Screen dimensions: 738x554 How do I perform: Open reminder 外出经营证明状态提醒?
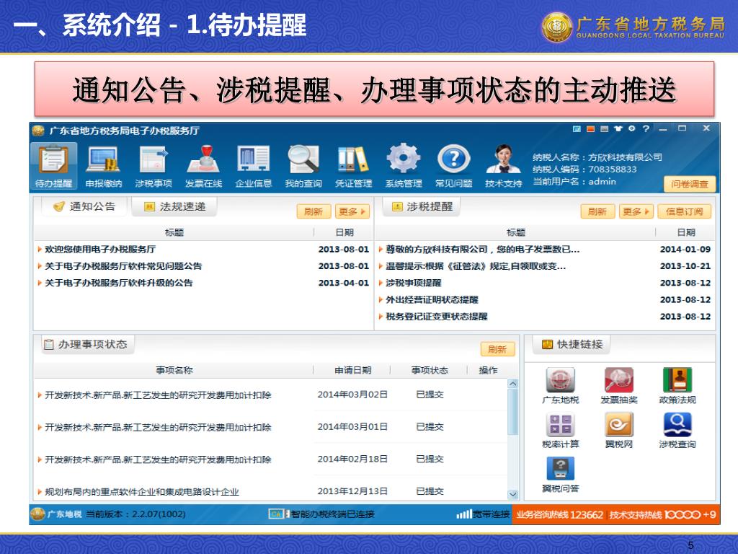click(432, 299)
